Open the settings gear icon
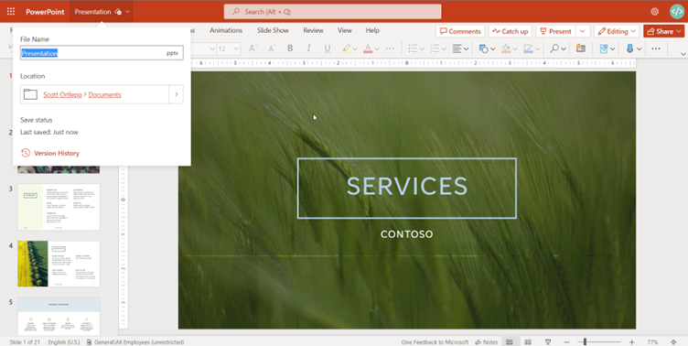The height and width of the screenshot is (346, 688). coord(654,11)
